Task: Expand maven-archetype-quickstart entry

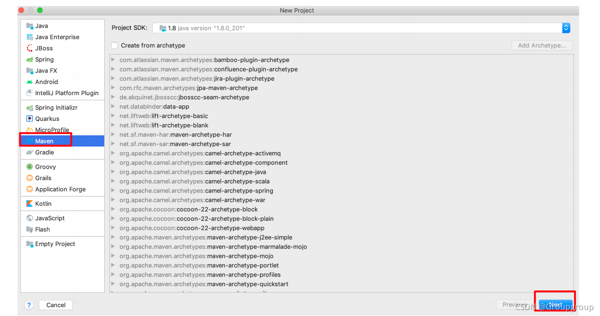Action: coord(113,284)
